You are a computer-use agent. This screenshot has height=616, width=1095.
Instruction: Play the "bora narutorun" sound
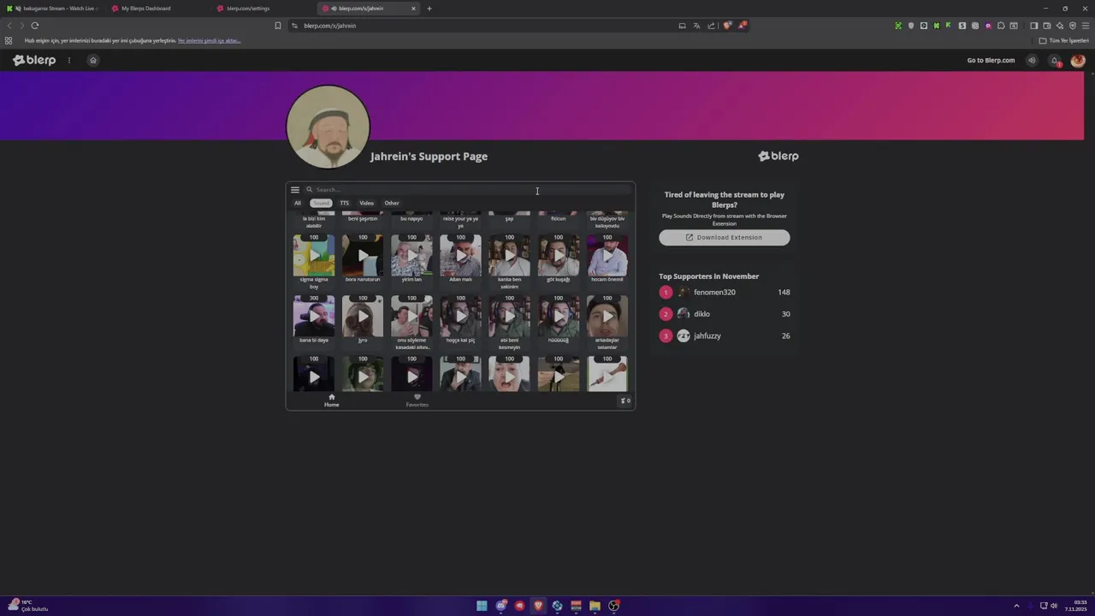pos(363,255)
